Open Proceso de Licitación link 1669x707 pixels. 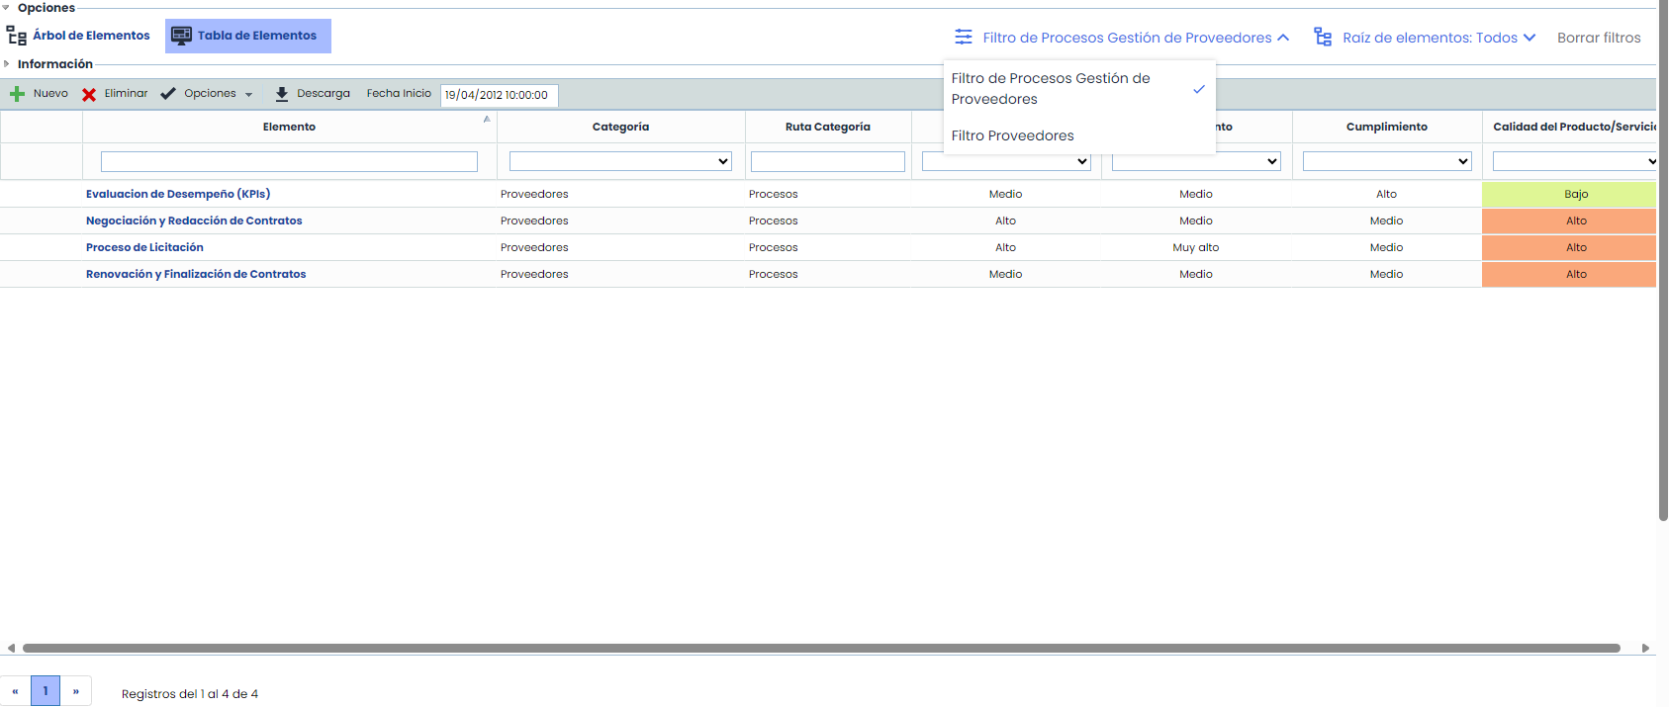144,247
